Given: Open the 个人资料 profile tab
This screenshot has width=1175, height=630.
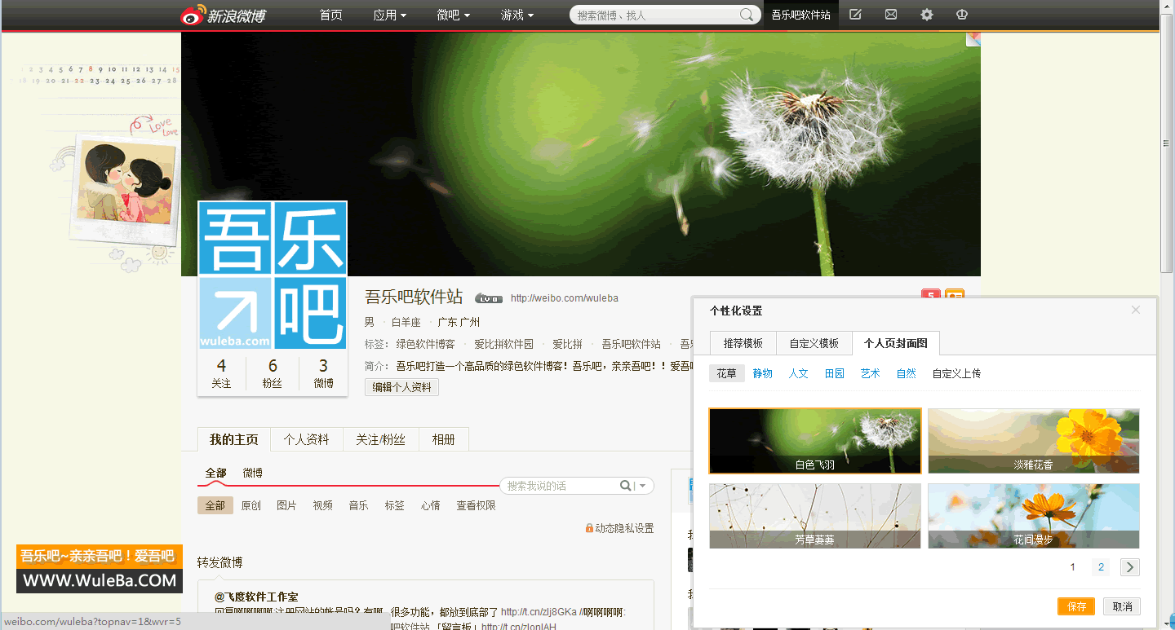Looking at the screenshot, I should click(307, 439).
